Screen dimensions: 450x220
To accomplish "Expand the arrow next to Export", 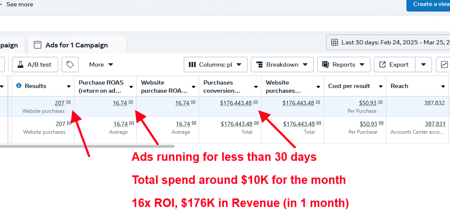I will point(424,65).
